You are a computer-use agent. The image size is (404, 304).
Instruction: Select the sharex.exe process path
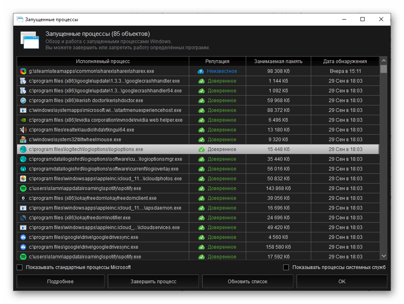[x=92, y=71]
